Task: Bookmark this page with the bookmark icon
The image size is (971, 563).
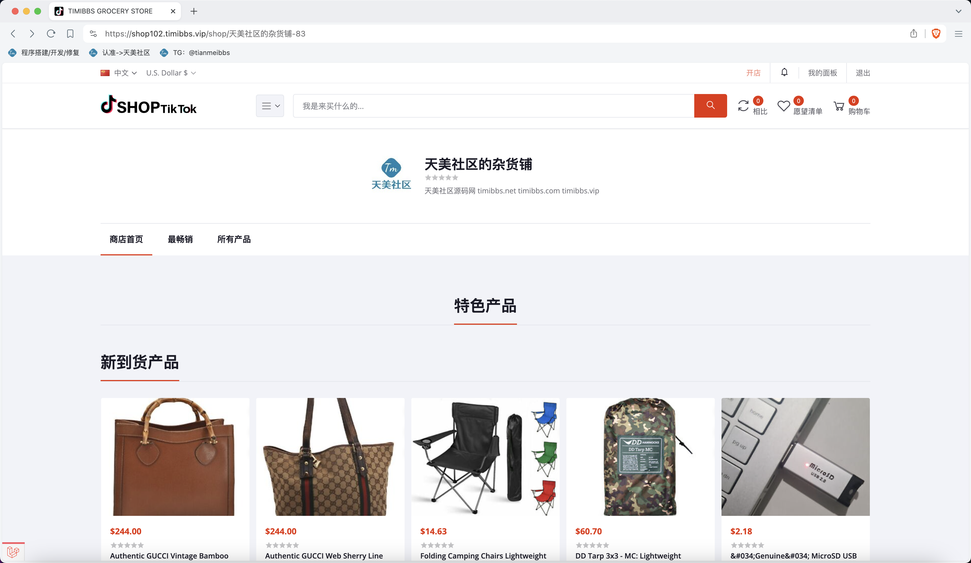Action: (70, 33)
